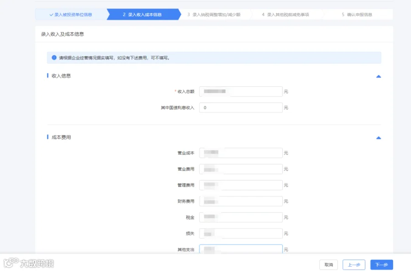The width and height of the screenshot is (411, 271).
Task: Go back with the 上一步 button
Action: [354, 265]
